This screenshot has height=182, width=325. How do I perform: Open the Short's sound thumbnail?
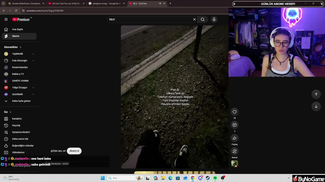coord(235,164)
